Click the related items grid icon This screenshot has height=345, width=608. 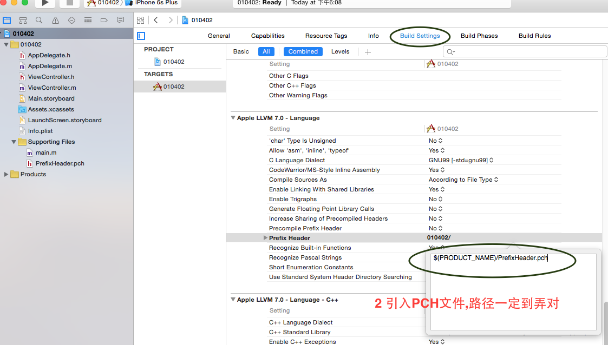click(x=141, y=20)
